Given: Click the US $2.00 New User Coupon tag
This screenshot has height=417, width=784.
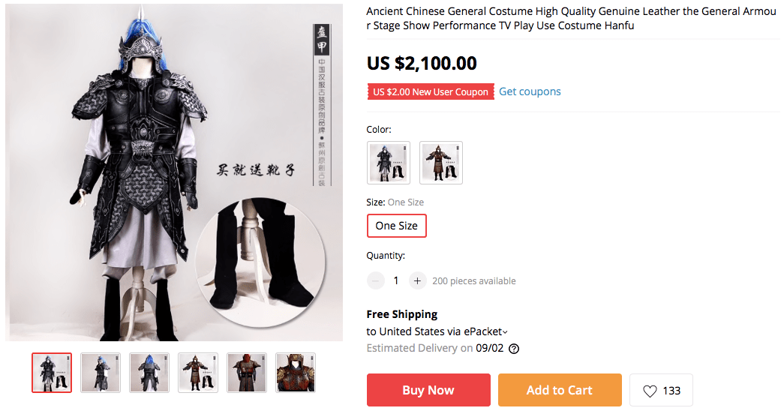Looking at the screenshot, I should point(431,91).
